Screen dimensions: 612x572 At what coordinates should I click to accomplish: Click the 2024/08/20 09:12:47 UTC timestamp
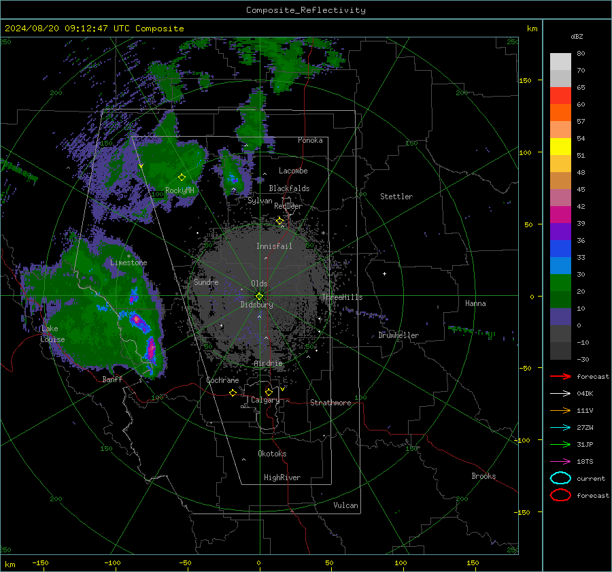coord(94,28)
